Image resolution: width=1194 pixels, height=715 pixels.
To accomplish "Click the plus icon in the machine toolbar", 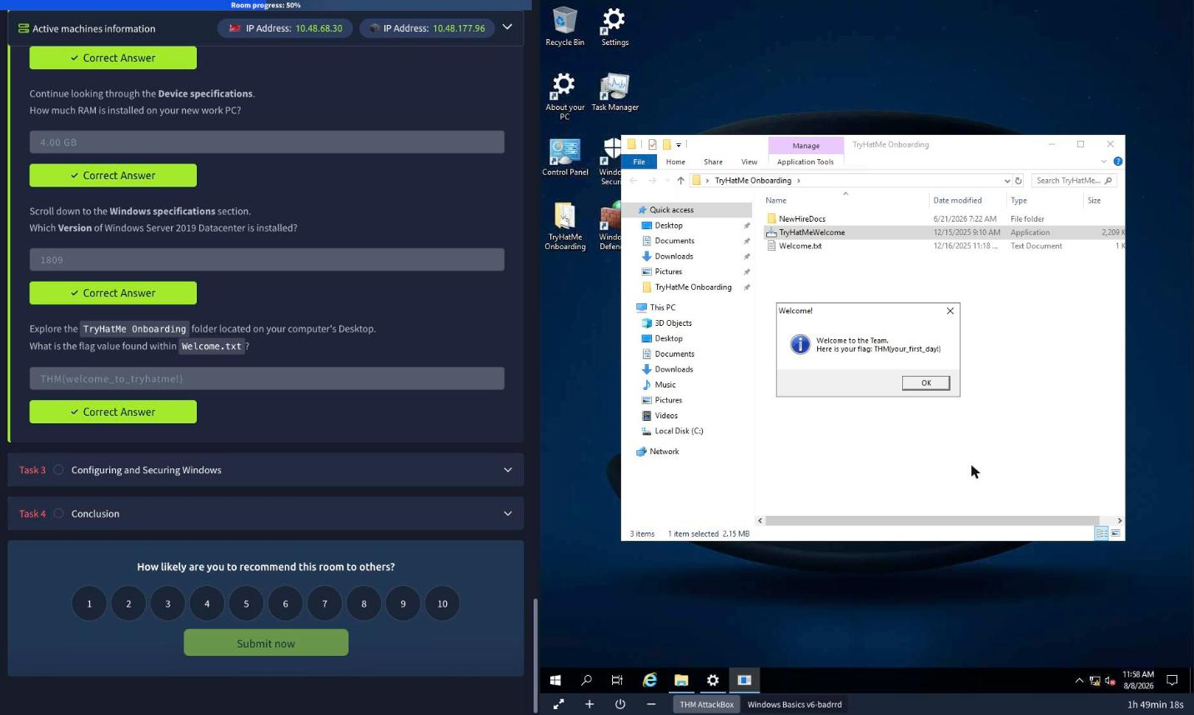I will click(589, 704).
